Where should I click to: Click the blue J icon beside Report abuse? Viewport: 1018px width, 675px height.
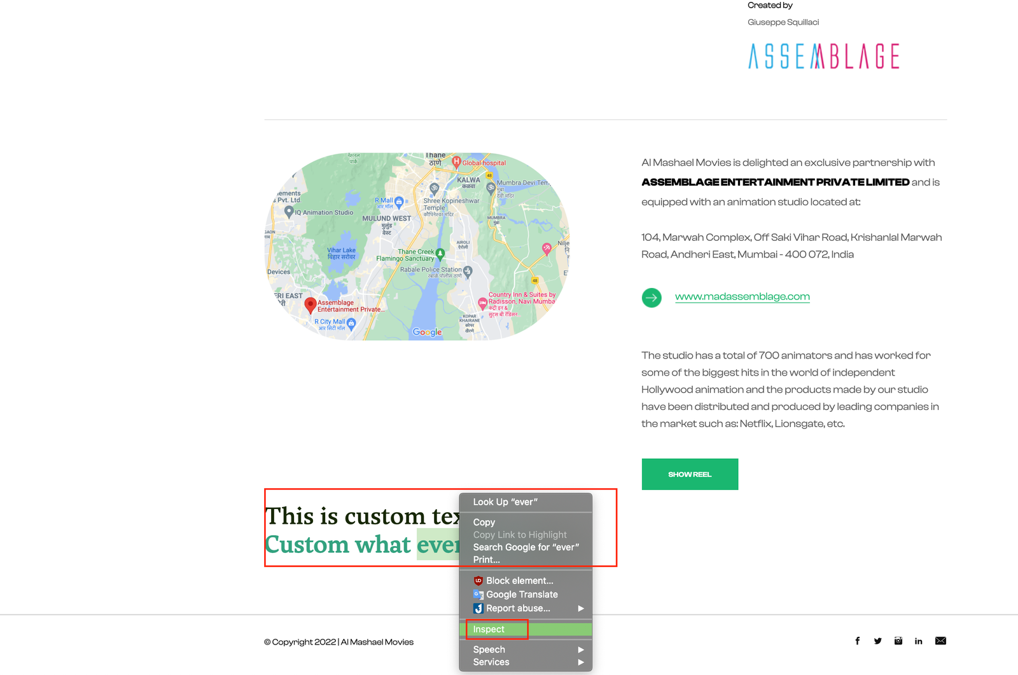tap(478, 608)
